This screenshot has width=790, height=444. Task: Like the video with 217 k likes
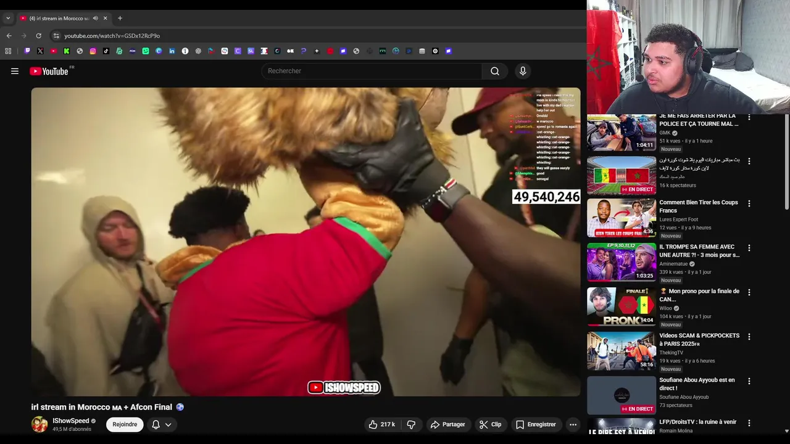point(382,424)
